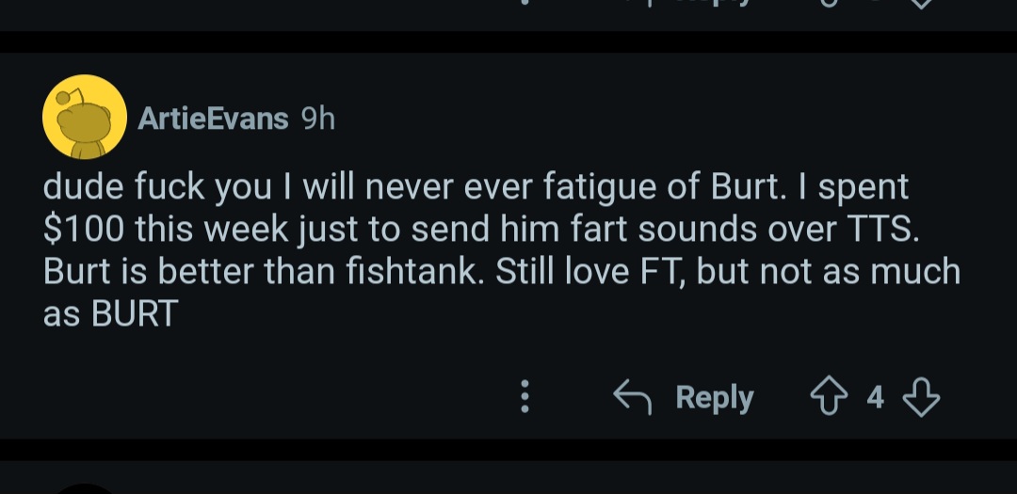Click the vote score number 4
This screenshot has width=1017, height=494.
[x=876, y=397]
